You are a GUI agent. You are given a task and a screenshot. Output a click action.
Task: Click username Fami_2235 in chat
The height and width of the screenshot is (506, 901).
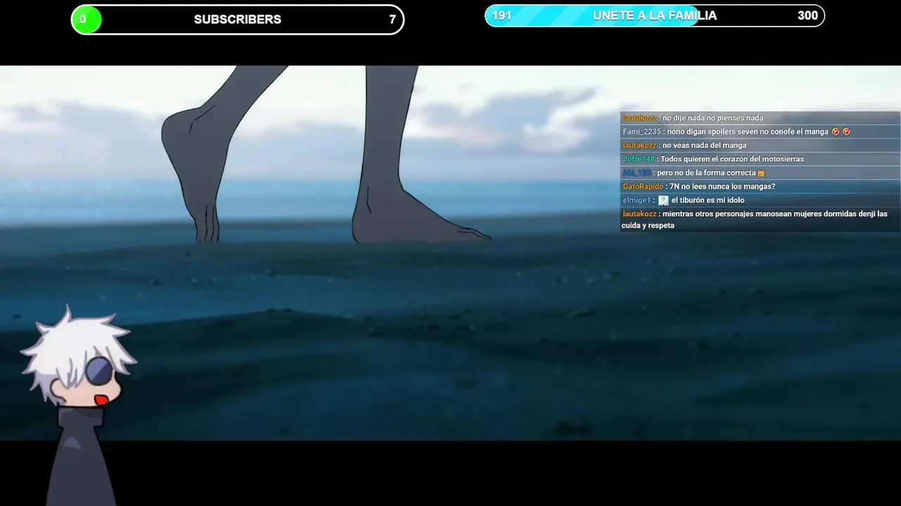[x=642, y=131]
